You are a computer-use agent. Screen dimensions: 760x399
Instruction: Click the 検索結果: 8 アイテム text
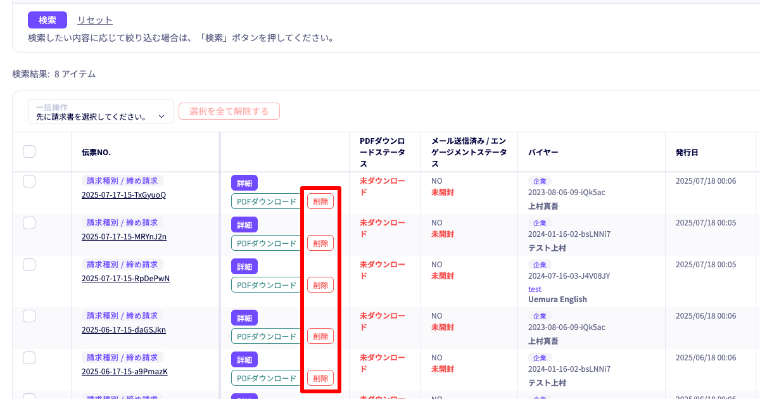54,74
